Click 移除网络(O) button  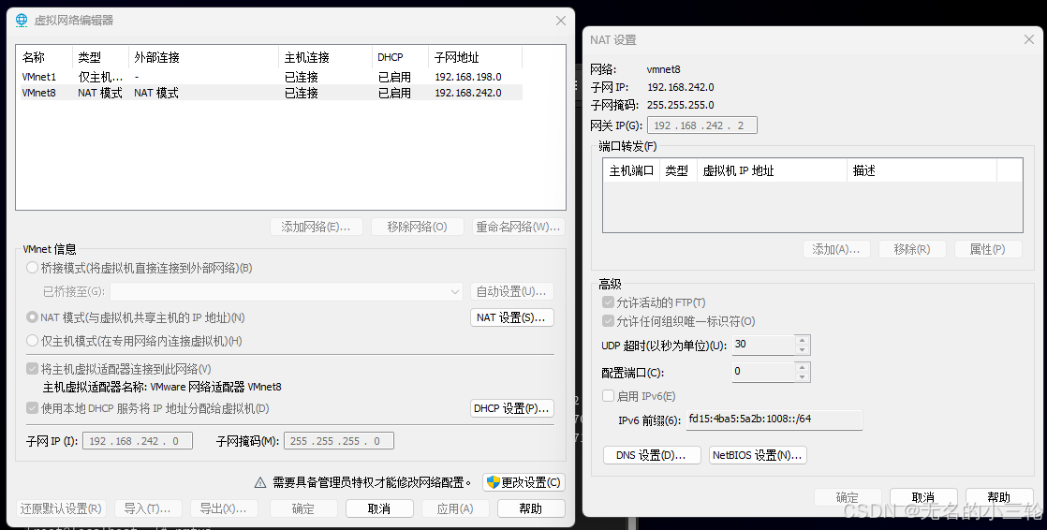[x=418, y=227]
